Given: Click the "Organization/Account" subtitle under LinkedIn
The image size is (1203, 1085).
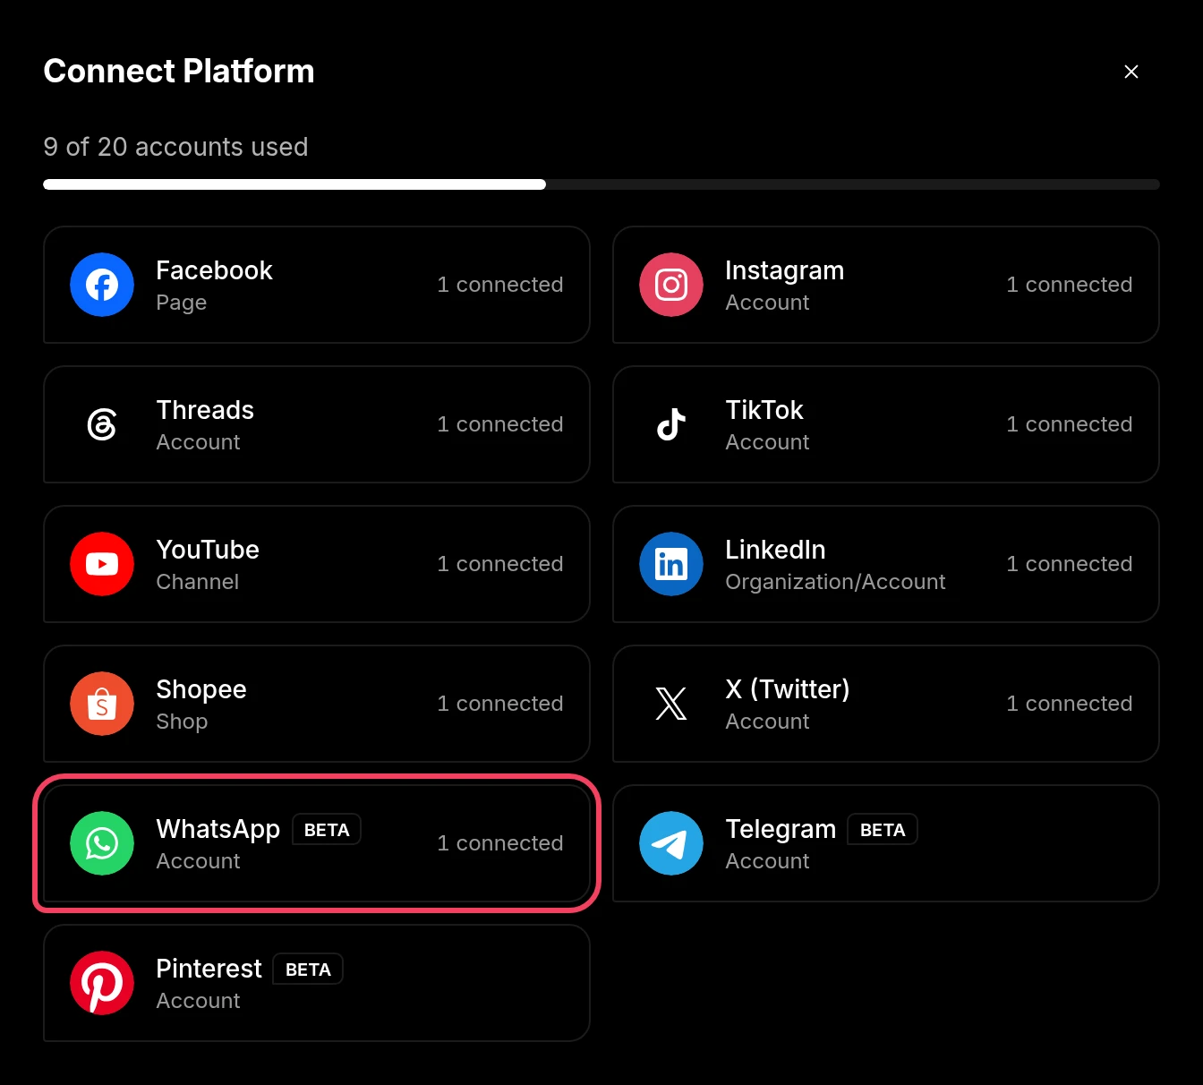Looking at the screenshot, I should pos(835,582).
